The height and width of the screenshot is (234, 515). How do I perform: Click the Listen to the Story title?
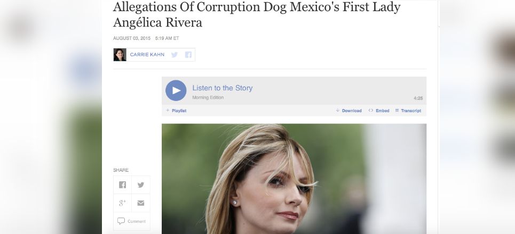(x=223, y=88)
